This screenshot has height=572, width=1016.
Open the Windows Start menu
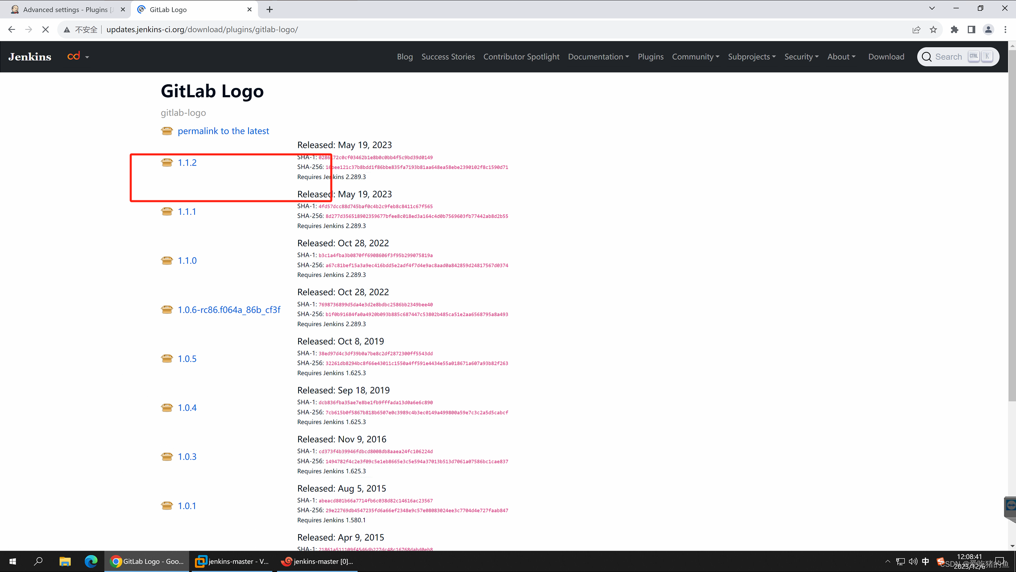(13, 561)
